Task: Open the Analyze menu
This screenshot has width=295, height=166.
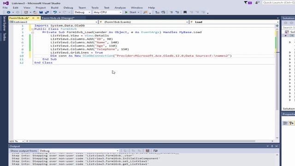Action: point(120,8)
